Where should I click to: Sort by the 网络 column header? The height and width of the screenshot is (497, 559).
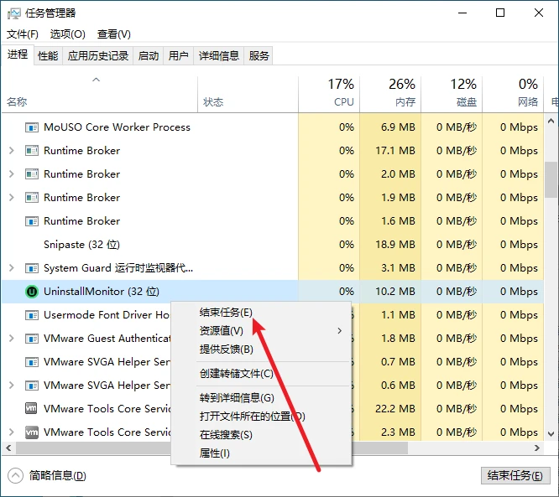click(x=513, y=95)
